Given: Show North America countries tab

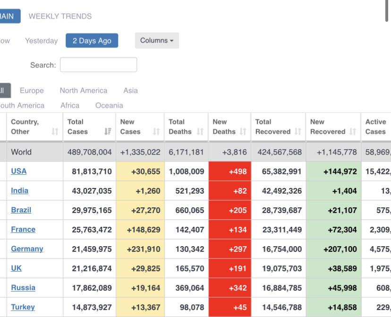Looking at the screenshot, I should coord(84,91).
